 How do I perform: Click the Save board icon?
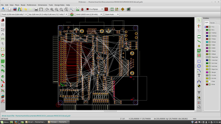click(3, 9)
